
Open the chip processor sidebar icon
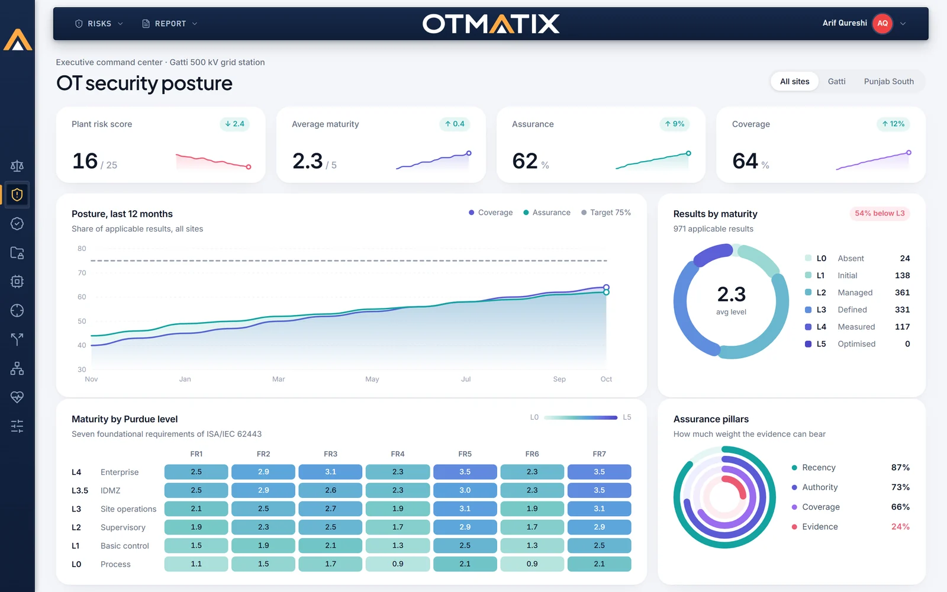tap(17, 281)
